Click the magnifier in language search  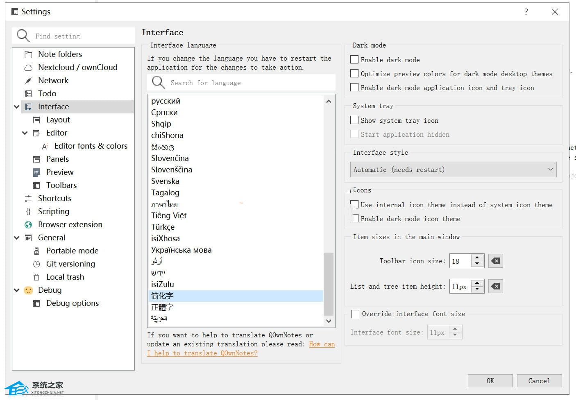pos(158,82)
